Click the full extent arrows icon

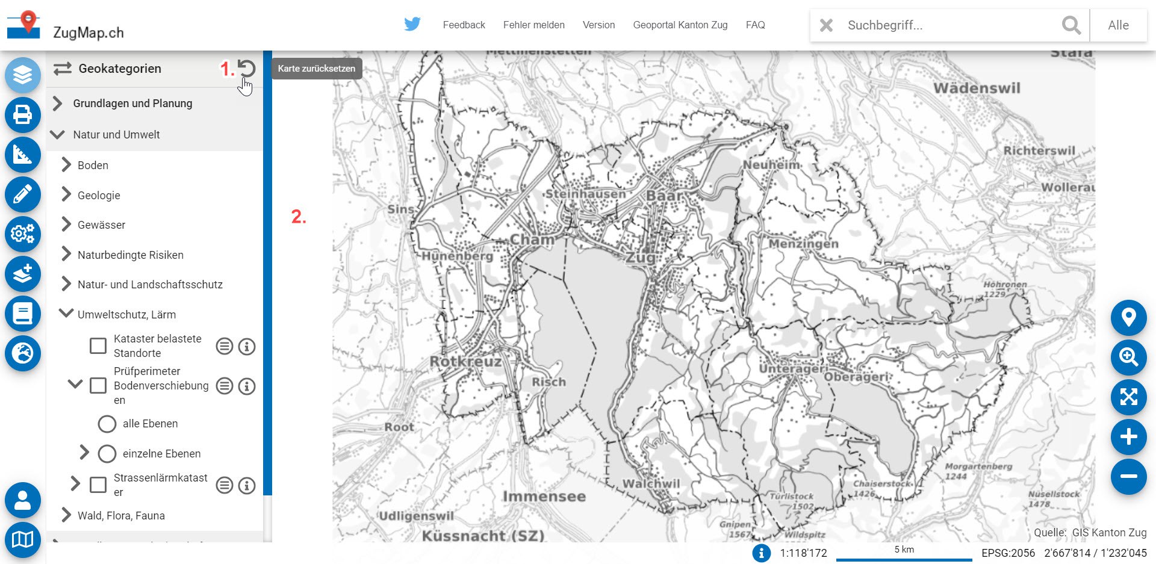(1128, 397)
